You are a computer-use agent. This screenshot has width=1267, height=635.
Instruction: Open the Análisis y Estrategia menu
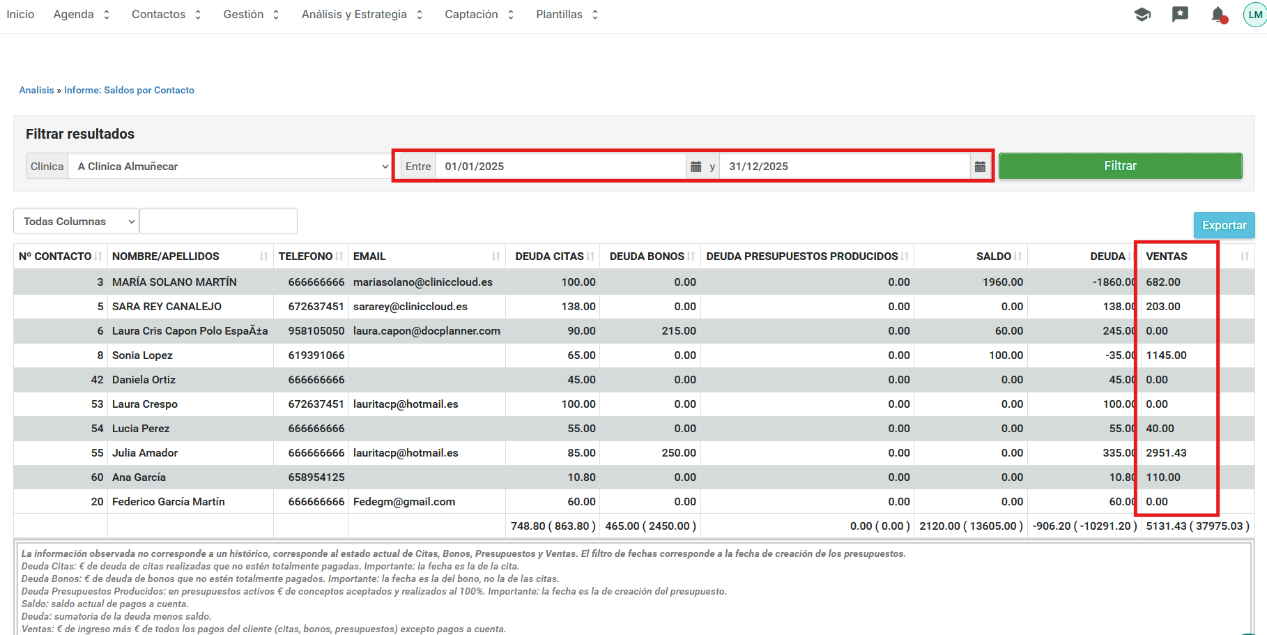point(362,15)
